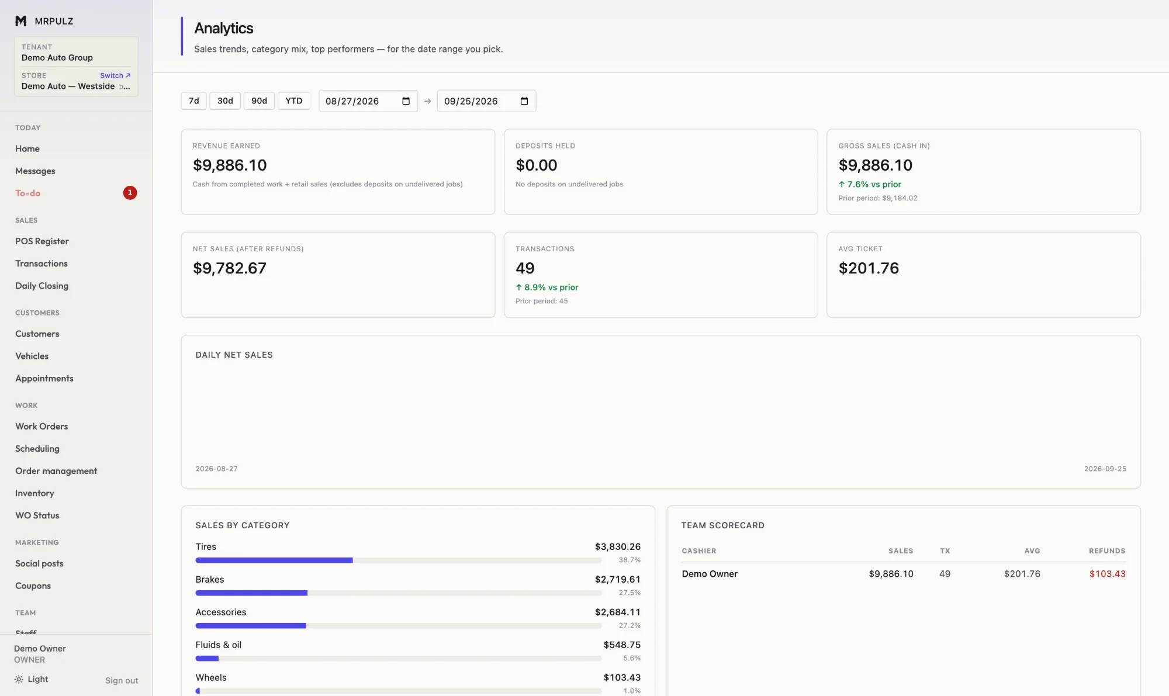This screenshot has height=696, width=1169.
Task: Click the Tires amount $3,830.26
Action: (618, 547)
